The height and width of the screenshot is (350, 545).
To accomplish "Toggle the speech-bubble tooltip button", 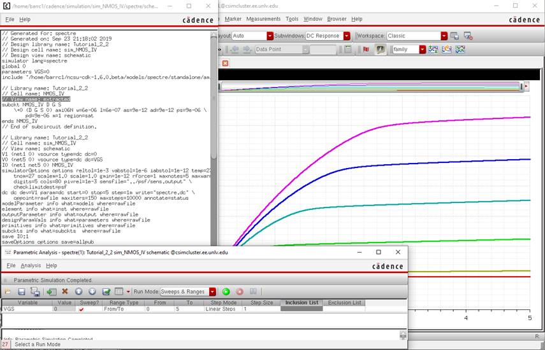I will tap(380, 49).
